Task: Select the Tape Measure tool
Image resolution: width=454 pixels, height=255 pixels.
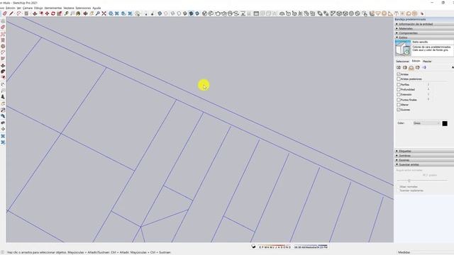Action: coord(66,13)
